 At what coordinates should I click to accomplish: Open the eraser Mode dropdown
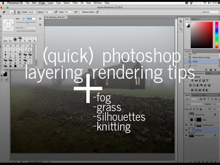33,12
